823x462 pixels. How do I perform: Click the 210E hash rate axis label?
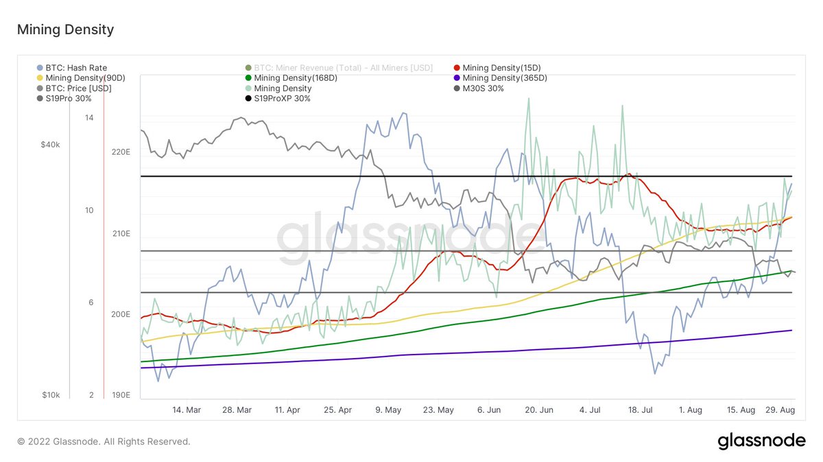(121, 233)
